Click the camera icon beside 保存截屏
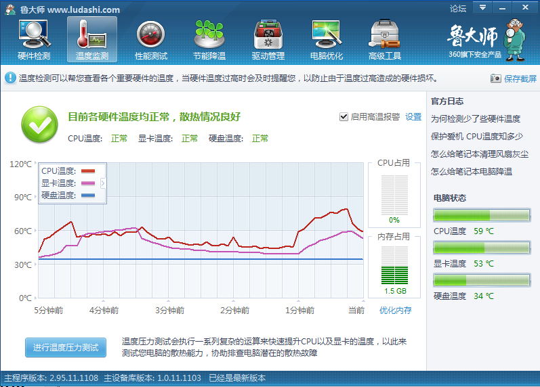The image size is (540, 387). coord(495,78)
